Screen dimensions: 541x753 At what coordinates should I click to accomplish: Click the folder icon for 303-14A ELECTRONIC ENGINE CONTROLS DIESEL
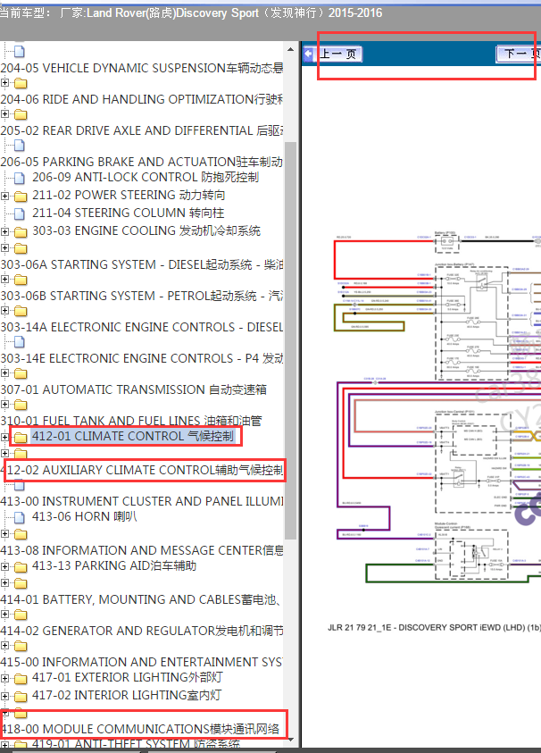point(21,311)
